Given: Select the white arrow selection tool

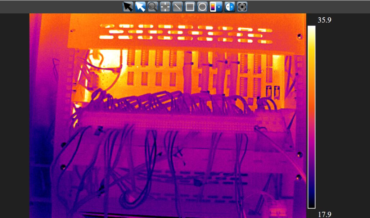Looking at the screenshot, I should 140,7.
